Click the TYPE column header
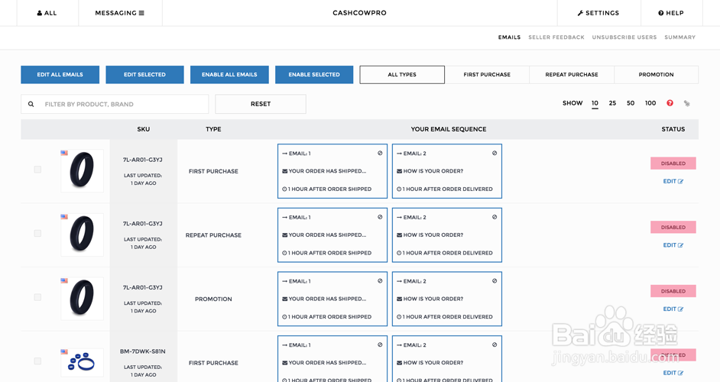This screenshot has width=720, height=382. coord(213,129)
